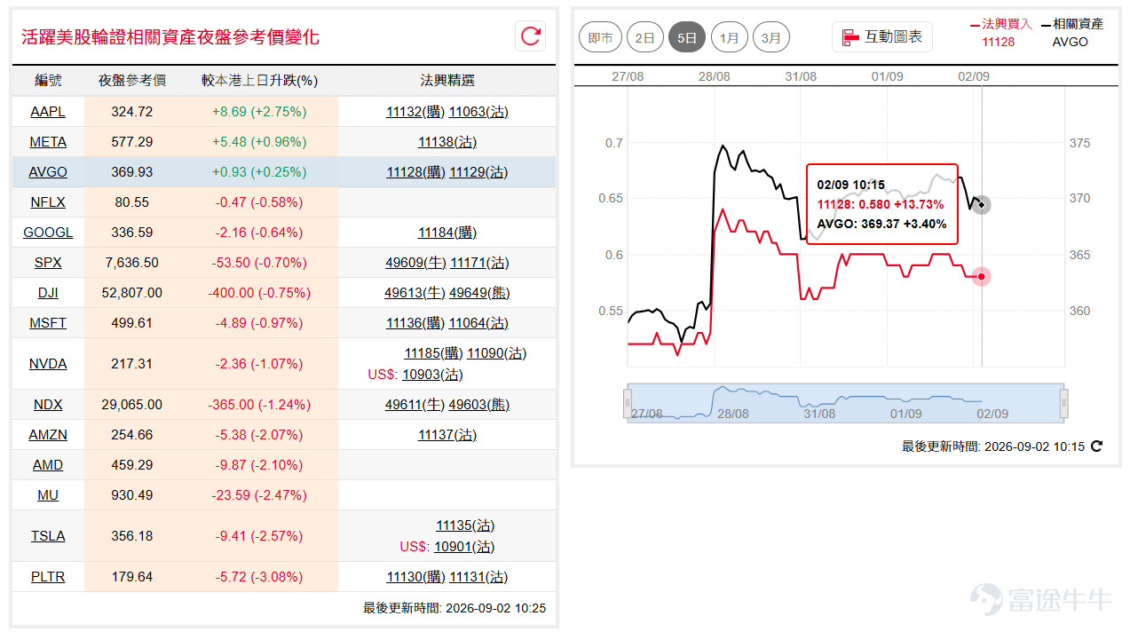Click the grey AVGO data point marker
The height and width of the screenshot is (632, 1130).
(x=981, y=205)
